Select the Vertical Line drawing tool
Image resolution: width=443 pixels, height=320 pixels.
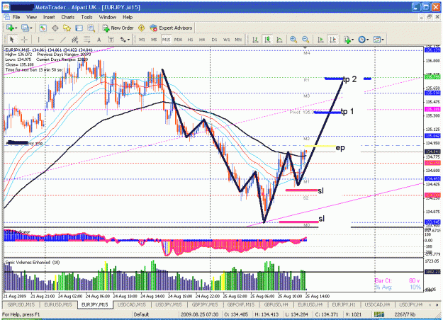(x=38, y=40)
